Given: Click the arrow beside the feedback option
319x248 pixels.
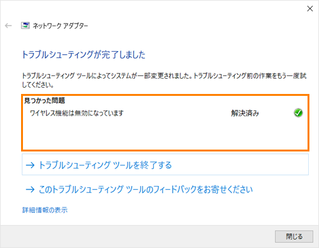Looking at the screenshot, I should click(30, 189).
